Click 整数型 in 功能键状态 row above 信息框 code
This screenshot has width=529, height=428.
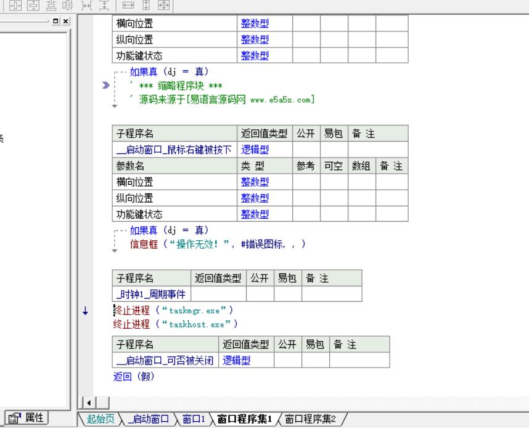tap(255, 214)
